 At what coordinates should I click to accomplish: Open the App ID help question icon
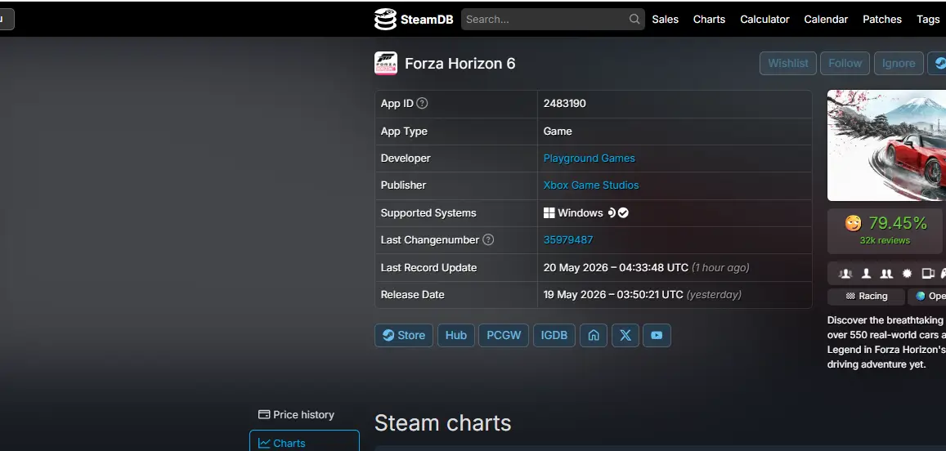[x=423, y=103]
